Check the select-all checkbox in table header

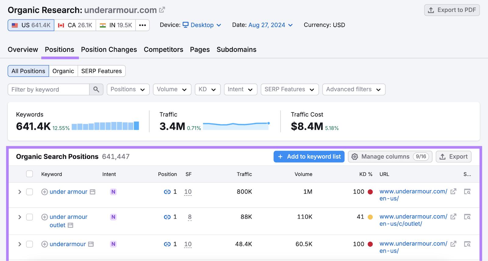(x=30, y=174)
